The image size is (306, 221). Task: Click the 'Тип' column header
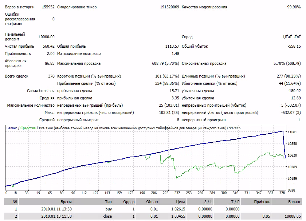[93, 202]
